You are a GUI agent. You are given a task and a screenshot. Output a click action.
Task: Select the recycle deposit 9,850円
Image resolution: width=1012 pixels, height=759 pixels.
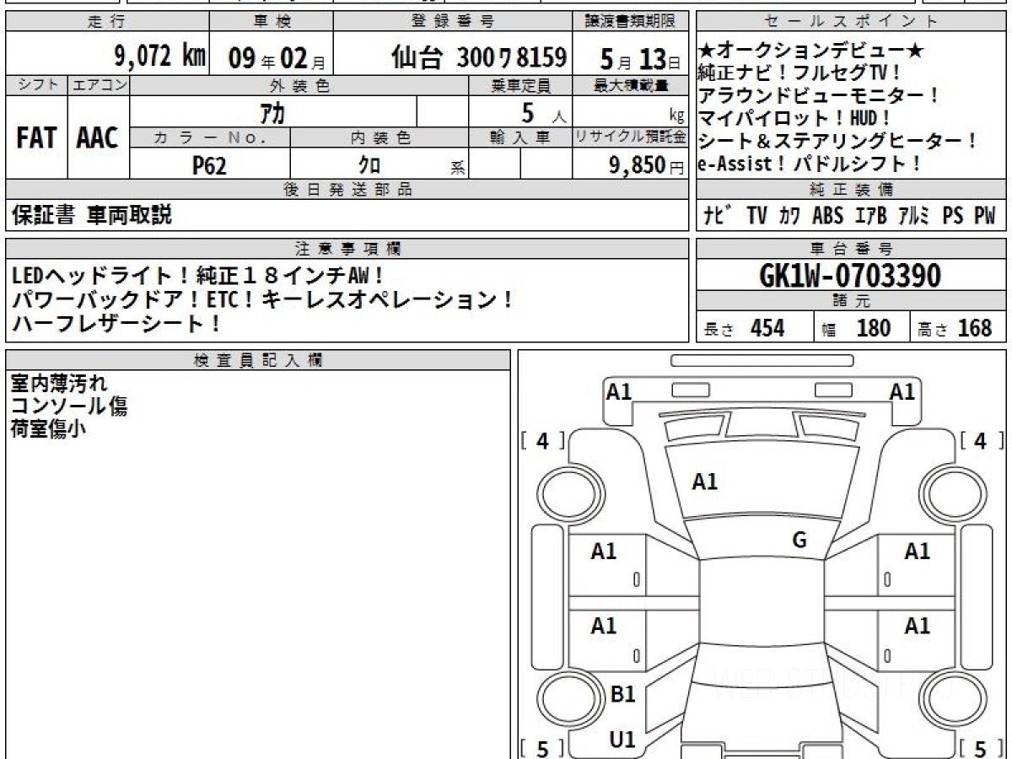(647, 165)
